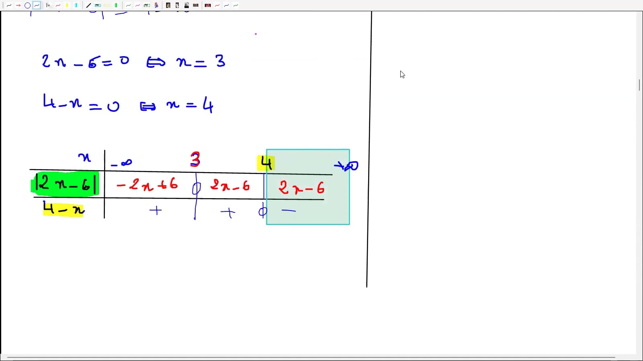Screen dimensions: 643x361
Task: Choose the standing figure portrait stamp
Action: coord(177,5)
